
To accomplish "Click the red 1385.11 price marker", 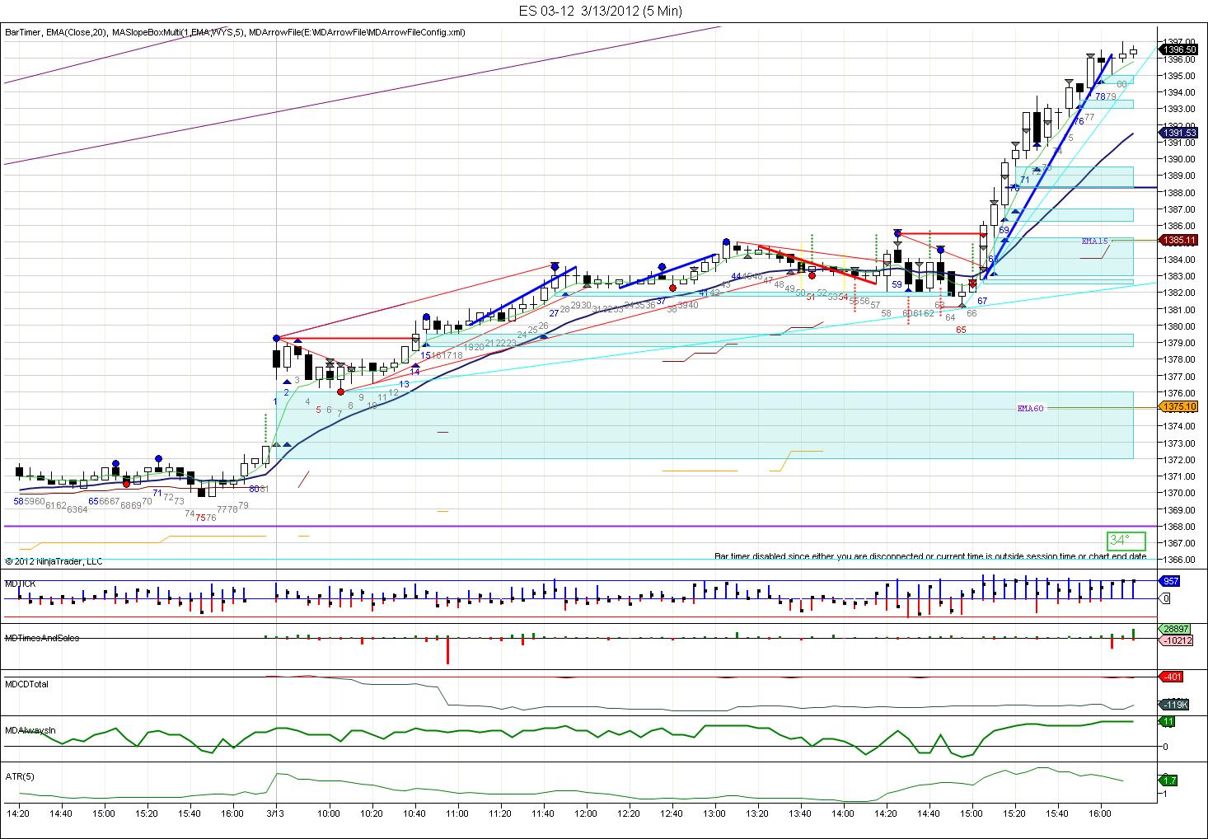I will point(1178,240).
